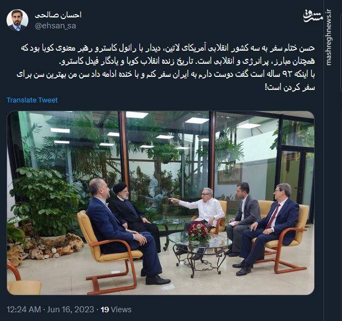Click the man wearing a red tie
Viewport: 342px width, 321px height.
[x=267, y=227]
